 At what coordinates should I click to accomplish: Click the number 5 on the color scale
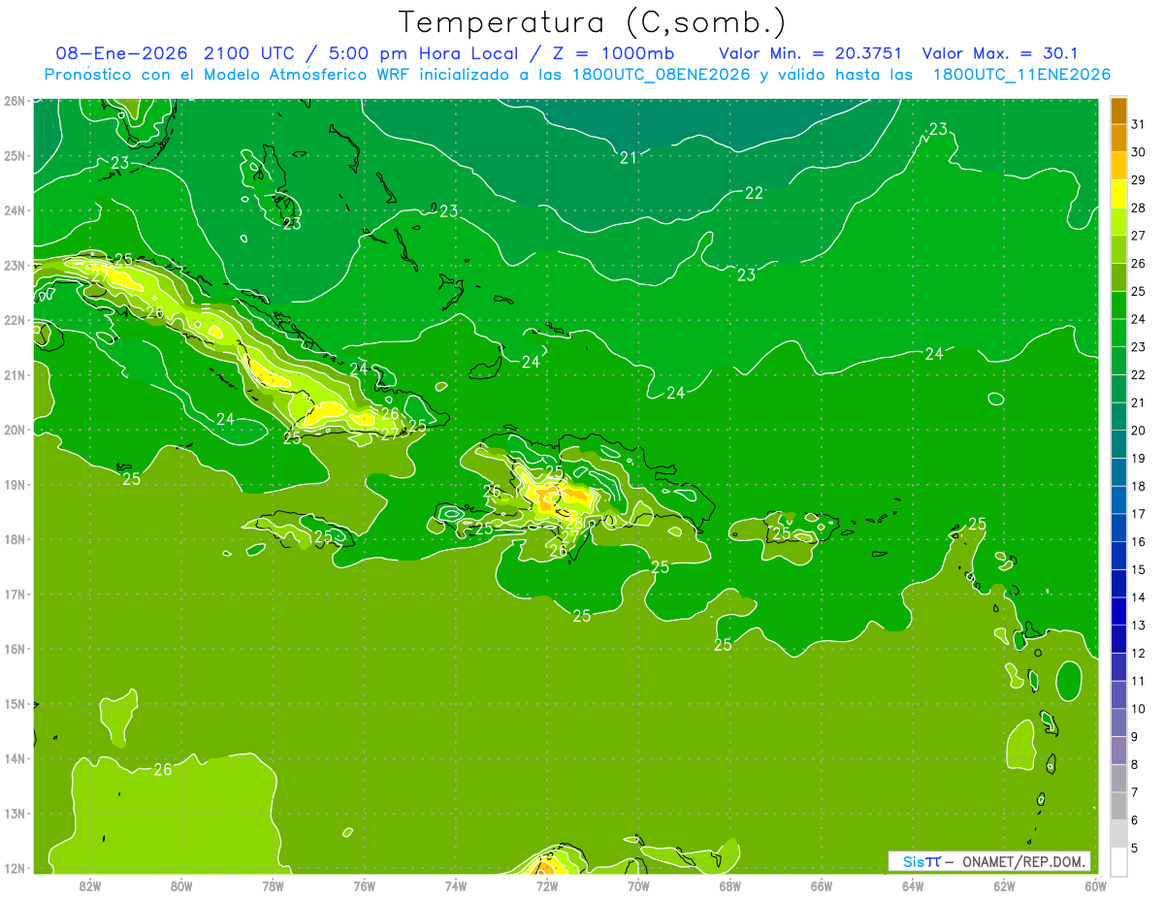[1135, 849]
